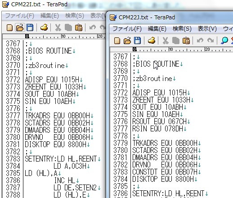The height and width of the screenshot is (198, 233).
Task: Open ファイル(F) menu in CPM22J window
Action: (x=127, y=29)
